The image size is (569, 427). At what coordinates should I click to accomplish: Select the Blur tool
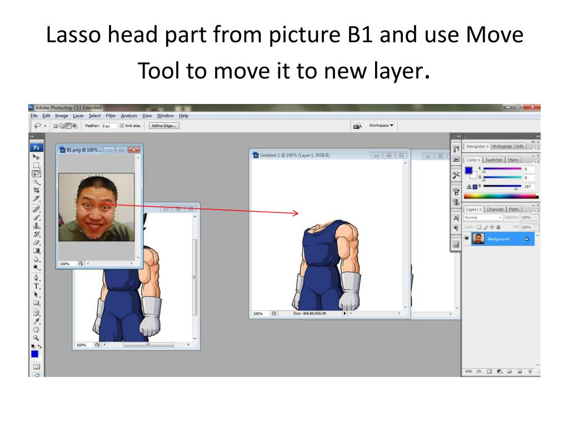(x=36, y=259)
